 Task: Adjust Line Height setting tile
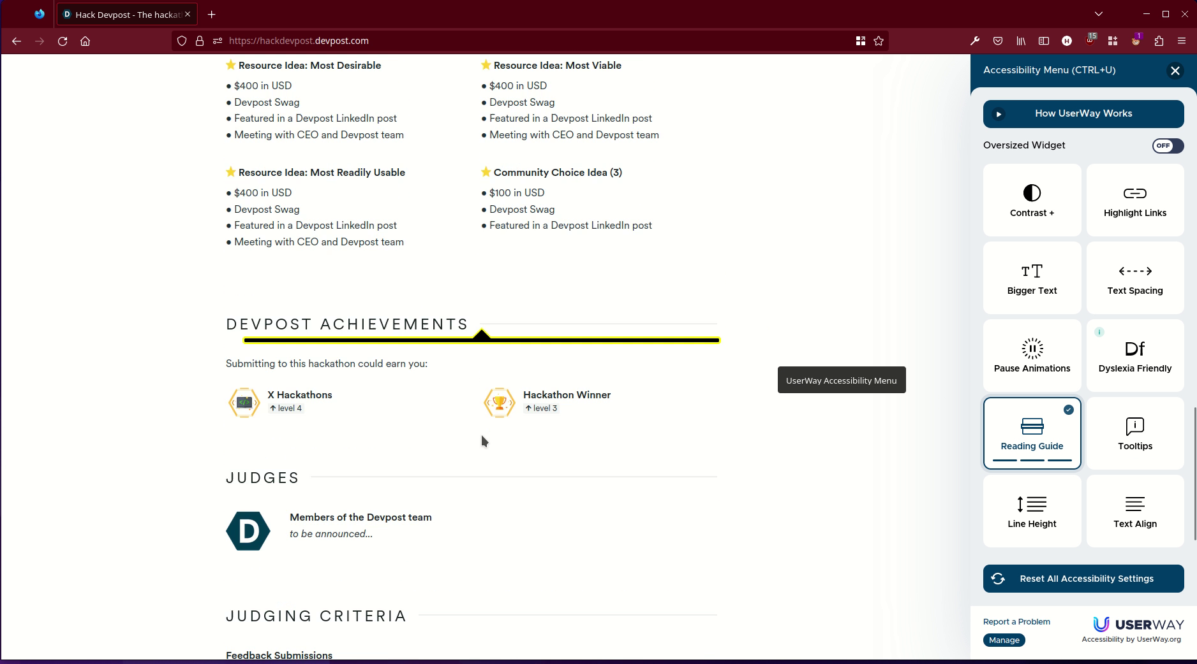(x=1032, y=511)
